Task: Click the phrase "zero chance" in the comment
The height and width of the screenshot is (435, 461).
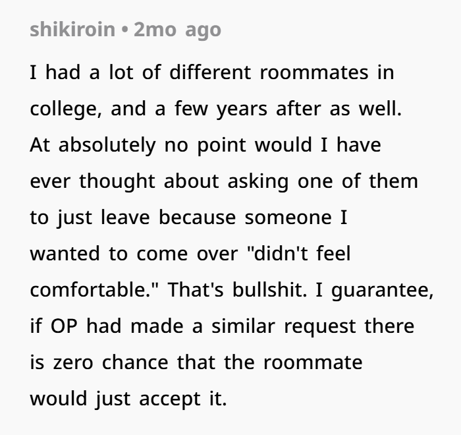Action: 111,362
